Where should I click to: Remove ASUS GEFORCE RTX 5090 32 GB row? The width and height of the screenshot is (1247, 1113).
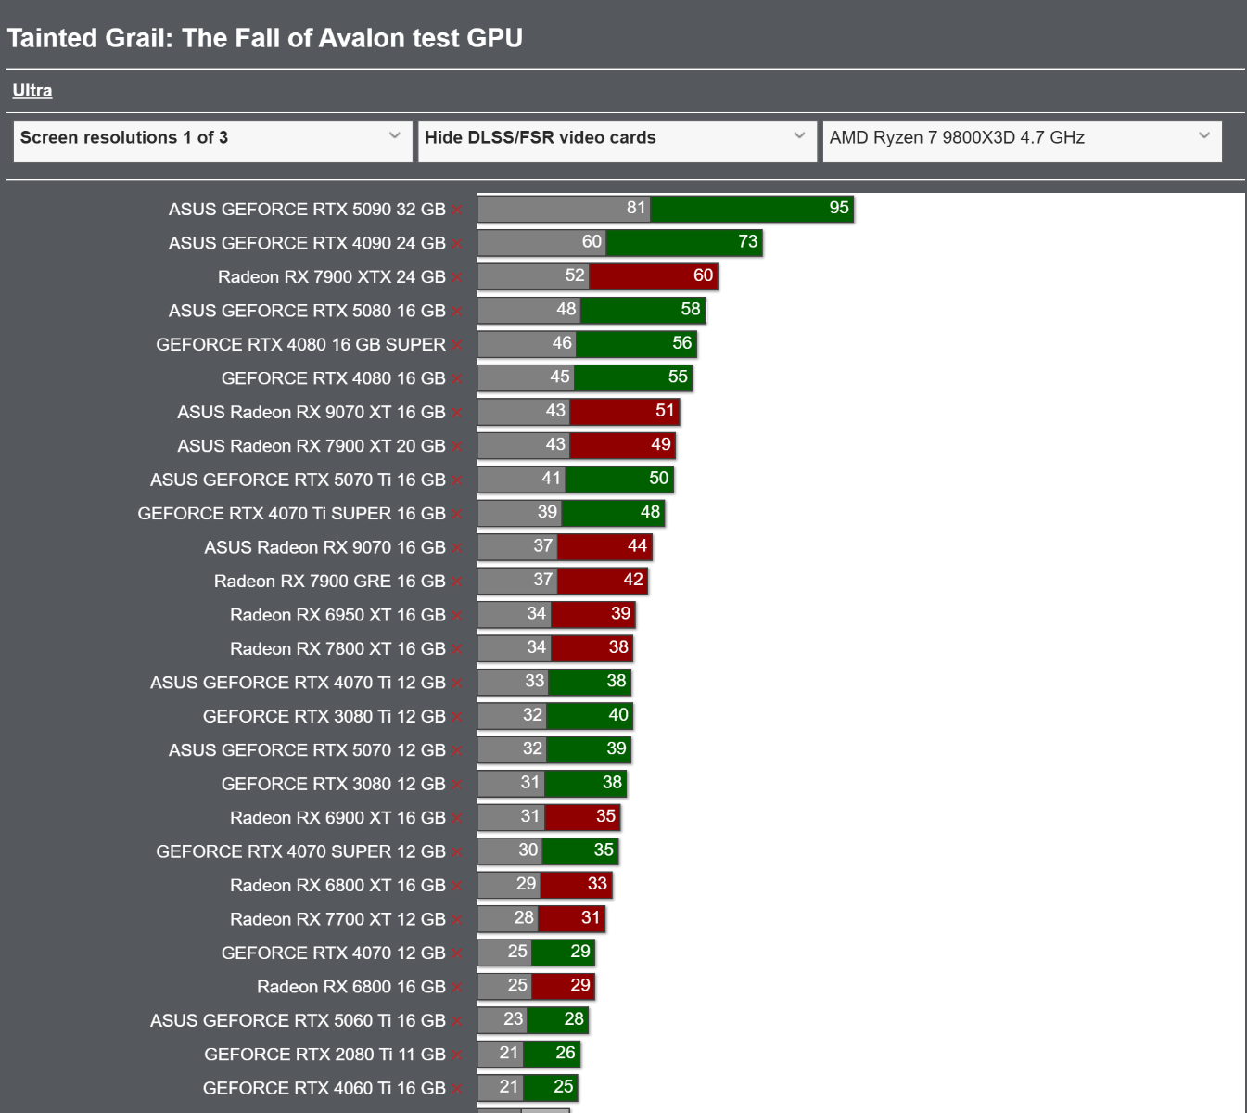tap(457, 211)
